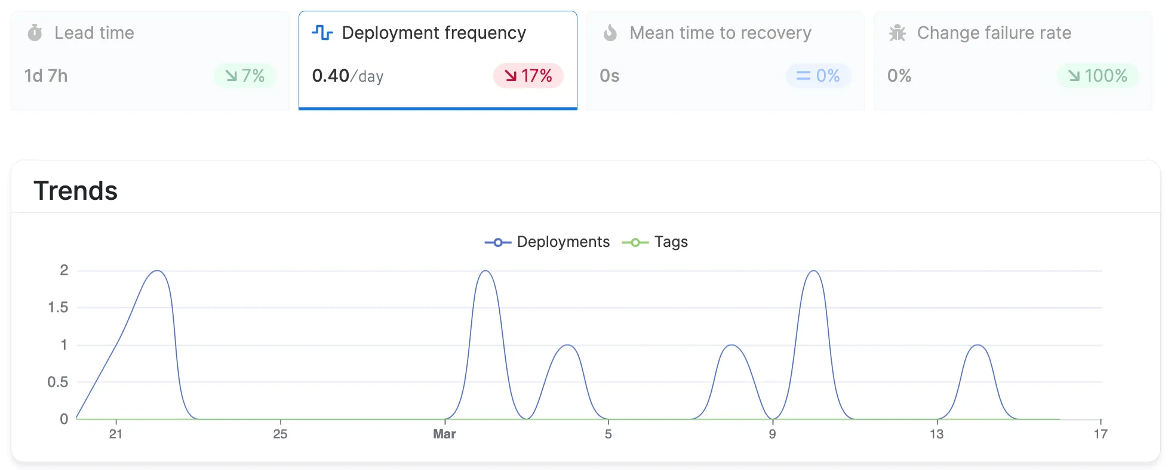Select the Deployment frequency tab

coord(438,60)
